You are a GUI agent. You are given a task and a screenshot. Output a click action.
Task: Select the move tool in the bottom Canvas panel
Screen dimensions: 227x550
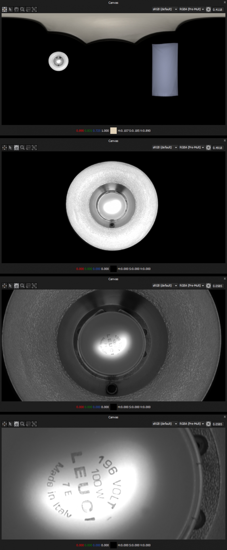(5, 424)
